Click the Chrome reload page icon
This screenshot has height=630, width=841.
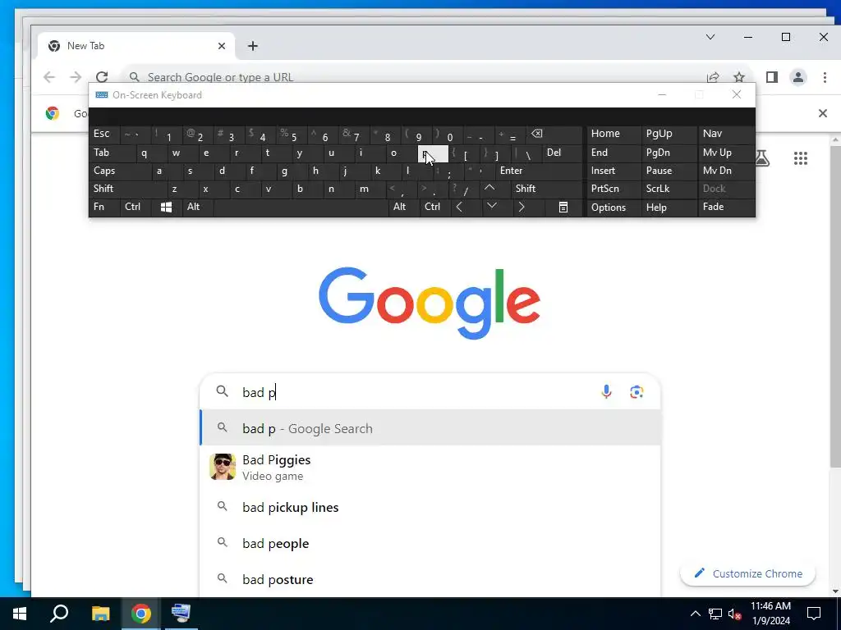(102, 77)
